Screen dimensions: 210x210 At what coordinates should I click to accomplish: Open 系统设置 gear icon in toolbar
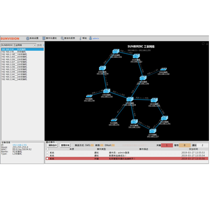click(x=28, y=38)
